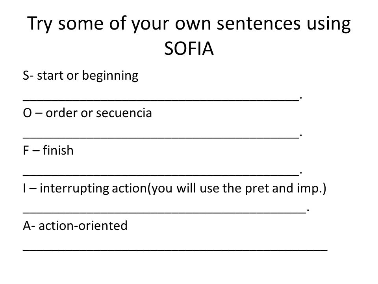This screenshot has height=284, width=378.
Task: Click the slide title 'Try some of your own sentences'
Action: [x=164, y=24]
